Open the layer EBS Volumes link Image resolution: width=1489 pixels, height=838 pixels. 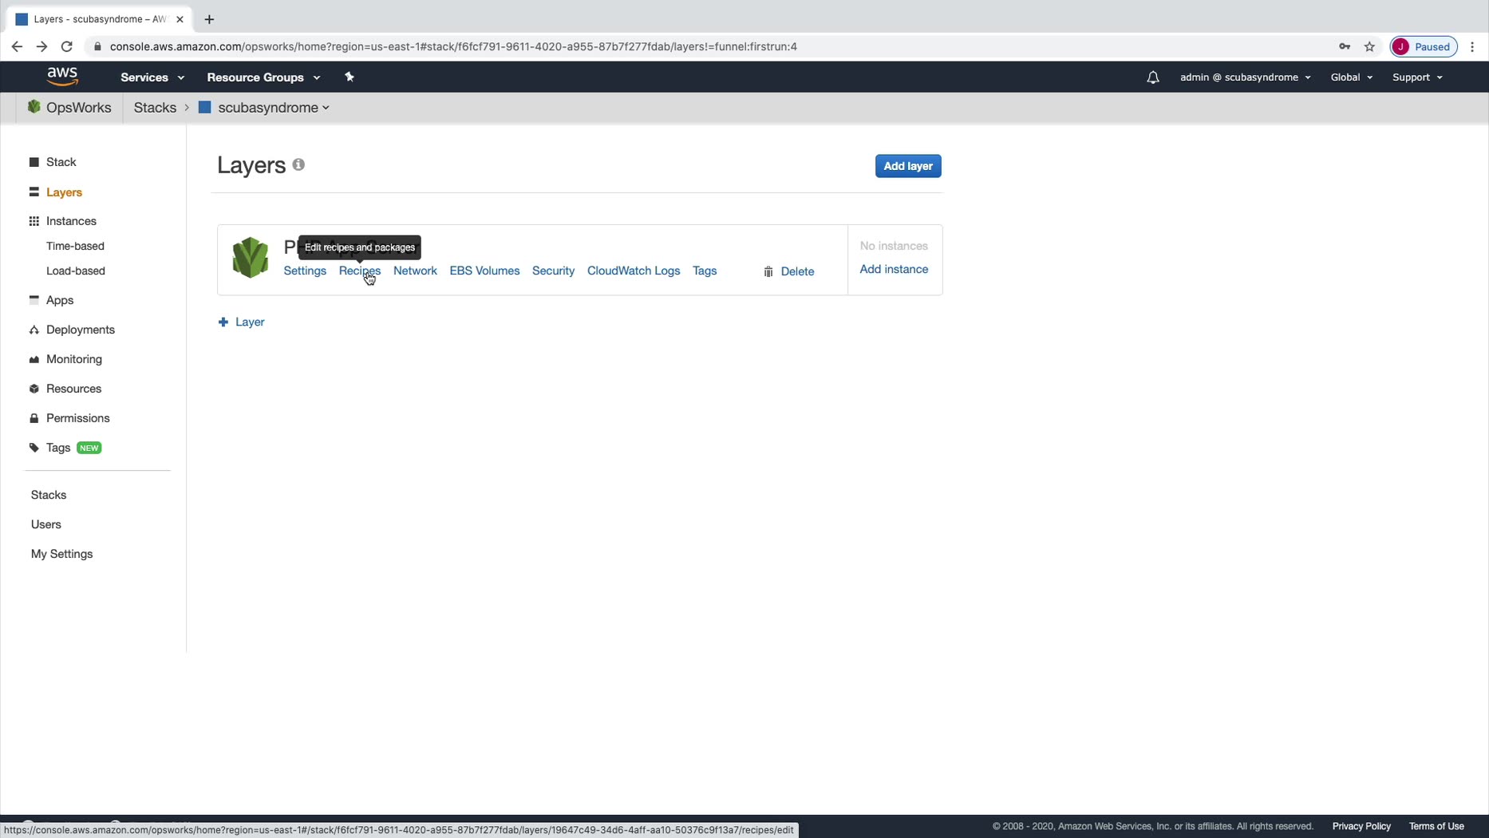(484, 271)
